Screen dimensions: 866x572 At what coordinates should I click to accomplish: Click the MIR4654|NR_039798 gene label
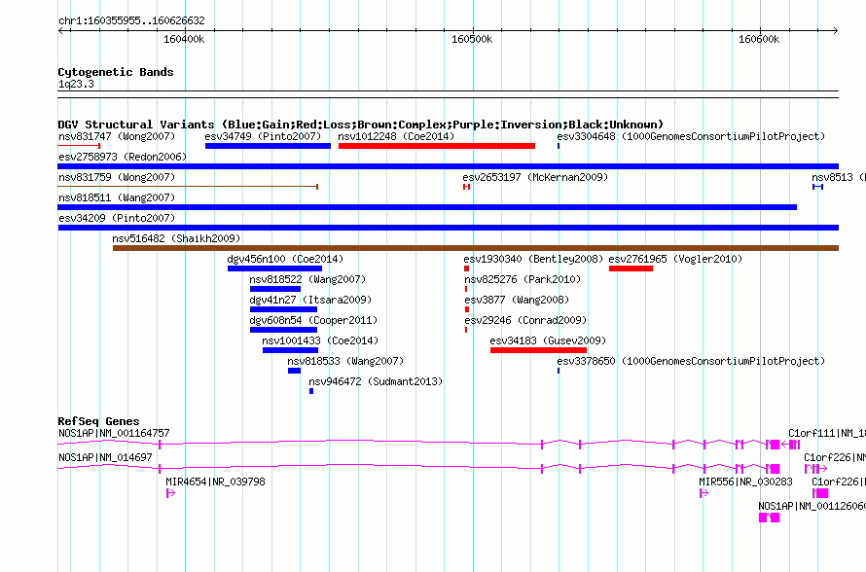coord(215,482)
